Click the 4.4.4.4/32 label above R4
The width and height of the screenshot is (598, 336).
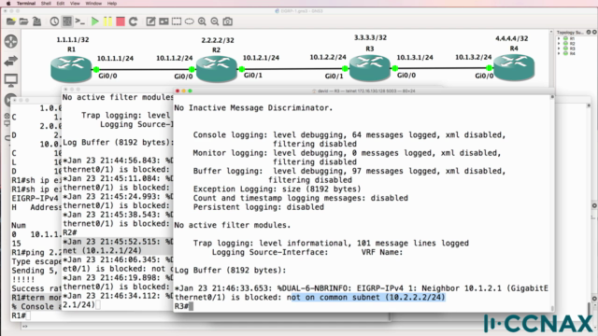511,38
